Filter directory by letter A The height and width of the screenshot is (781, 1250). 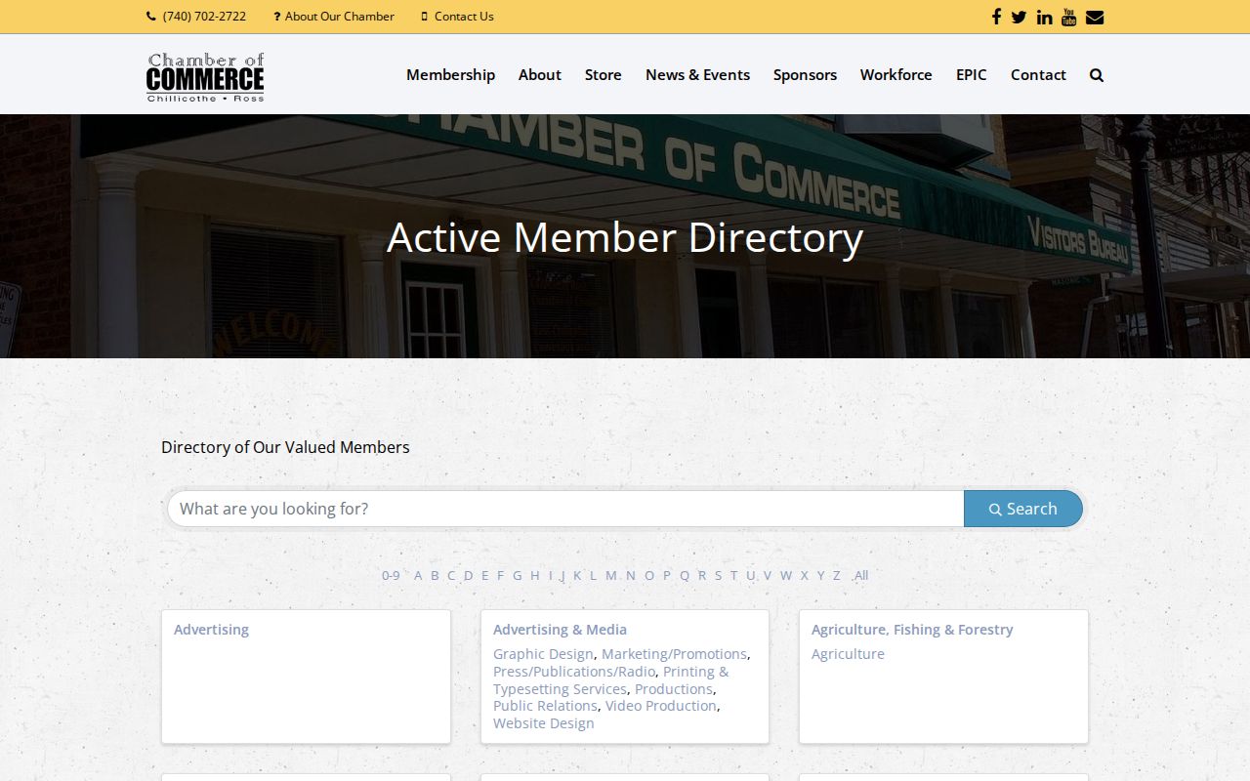(x=418, y=575)
